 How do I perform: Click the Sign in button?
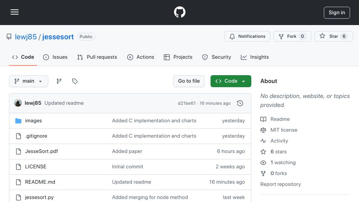point(337,13)
